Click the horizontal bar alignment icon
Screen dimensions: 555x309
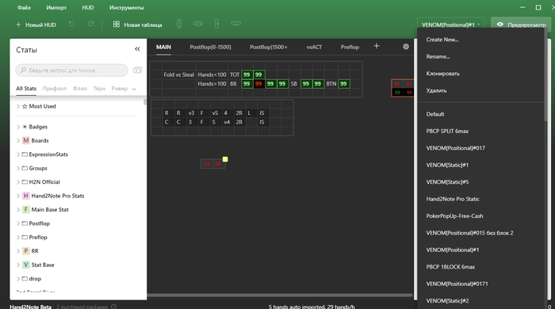point(235,23)
